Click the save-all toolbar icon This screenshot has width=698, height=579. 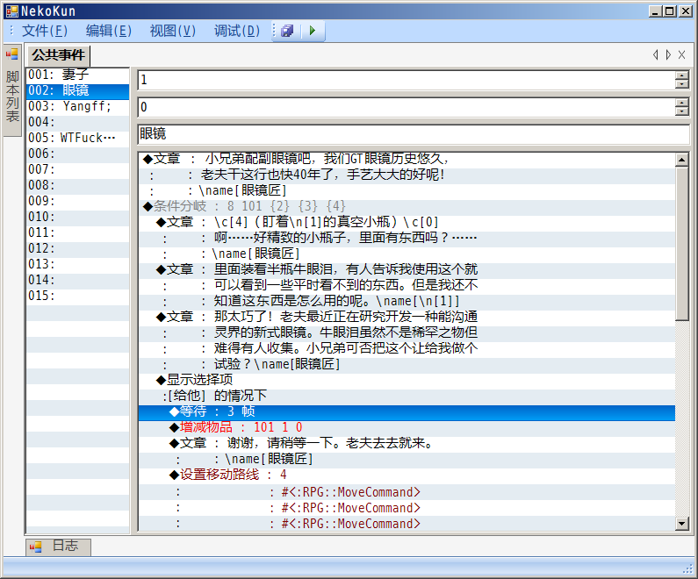pos(287,31)
